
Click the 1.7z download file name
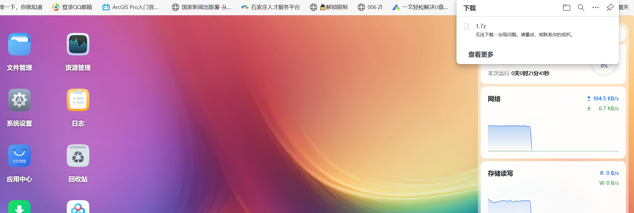(481, 26)
